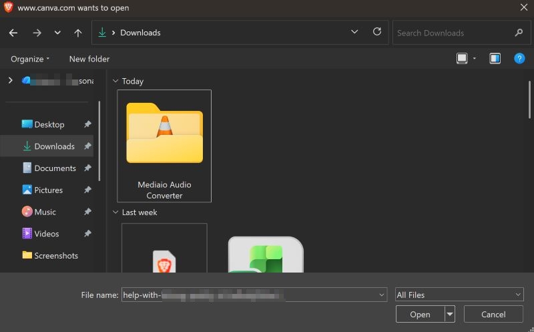The image size is (534, 332).
Task: Create a New folder
Action: [89, 59]
